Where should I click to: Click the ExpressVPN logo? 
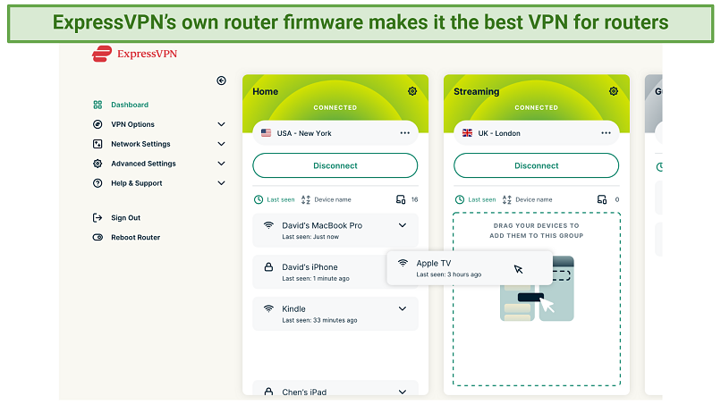[x=135, y=55]
